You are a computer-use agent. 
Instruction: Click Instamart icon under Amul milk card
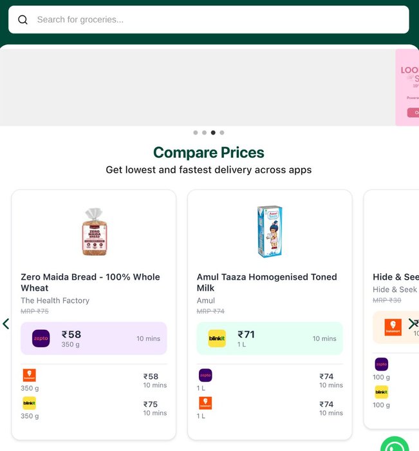[205, 403]
